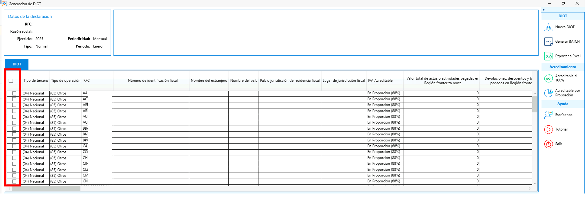Play the Tutorial icon

[548, 130]
